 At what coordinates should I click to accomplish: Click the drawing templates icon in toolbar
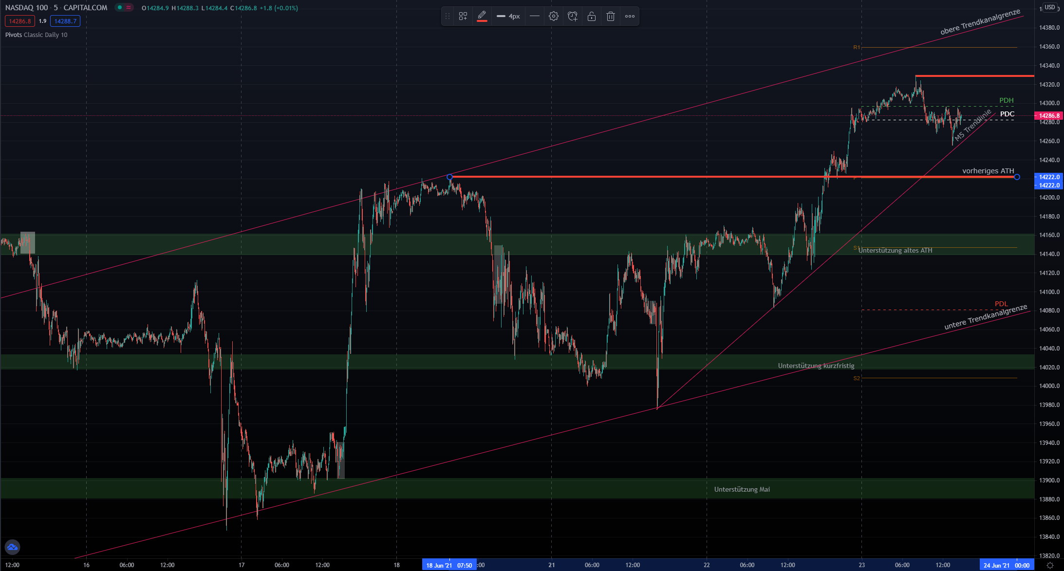click(x=463, y=17)
